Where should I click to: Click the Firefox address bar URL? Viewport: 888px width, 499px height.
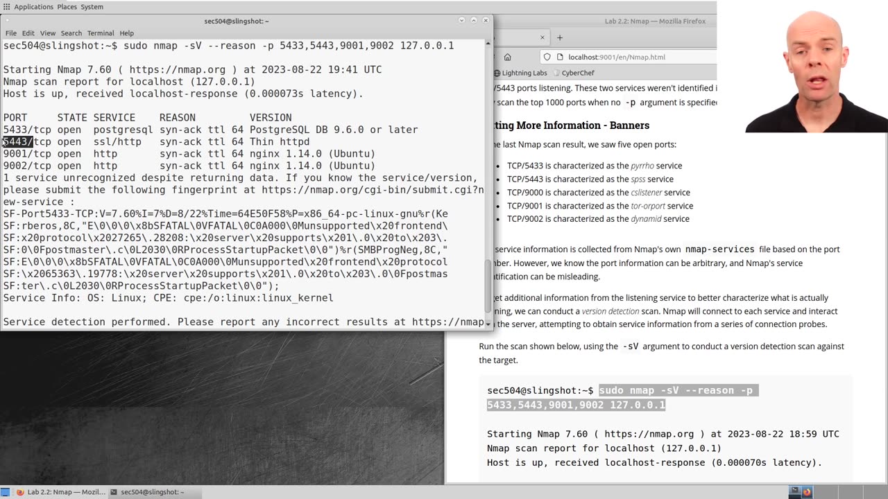point(616,57)
